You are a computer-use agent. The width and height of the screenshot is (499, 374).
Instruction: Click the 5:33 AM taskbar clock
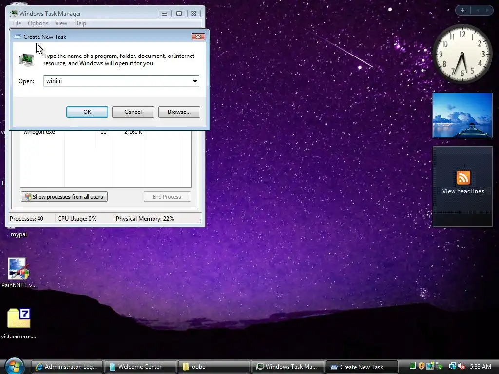point(480,366)
